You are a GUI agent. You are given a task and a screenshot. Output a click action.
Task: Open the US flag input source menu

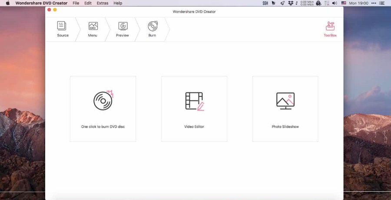344,3
